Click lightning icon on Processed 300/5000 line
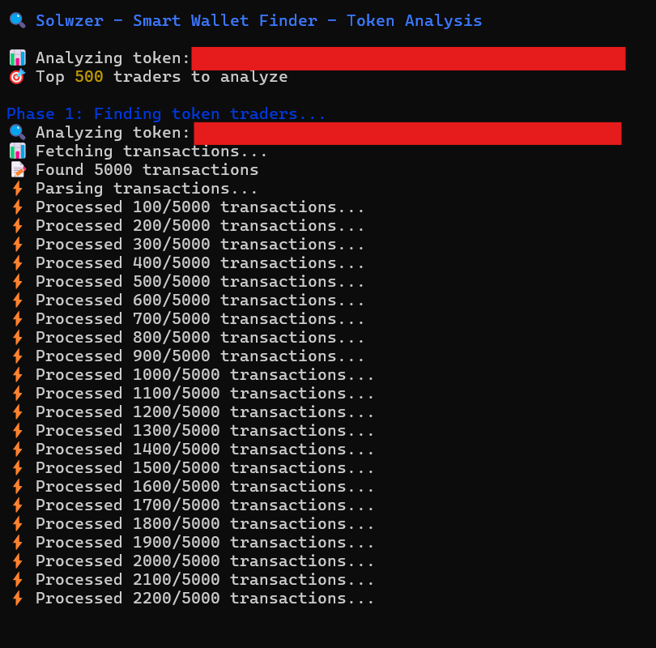656x648 pixels. point(17,244)
